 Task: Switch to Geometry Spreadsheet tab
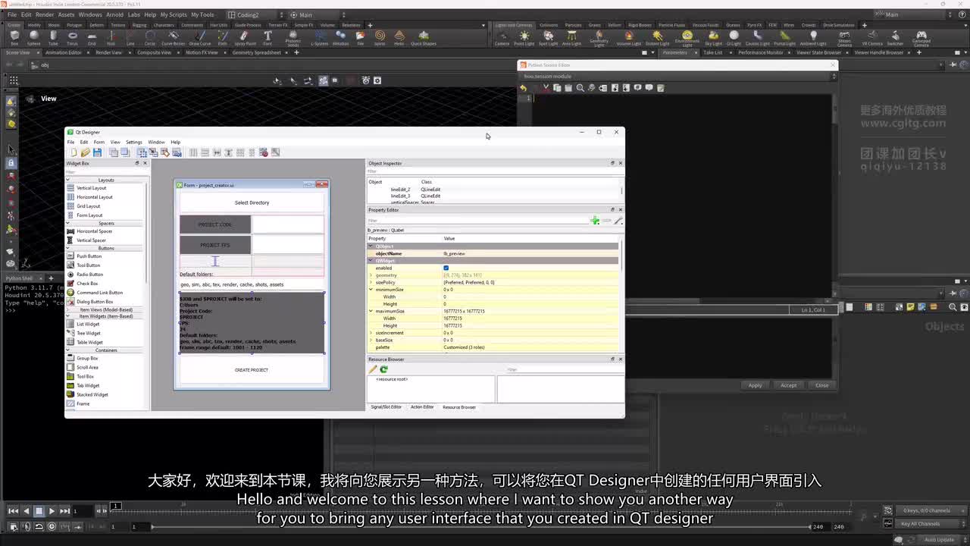(256, 52)
